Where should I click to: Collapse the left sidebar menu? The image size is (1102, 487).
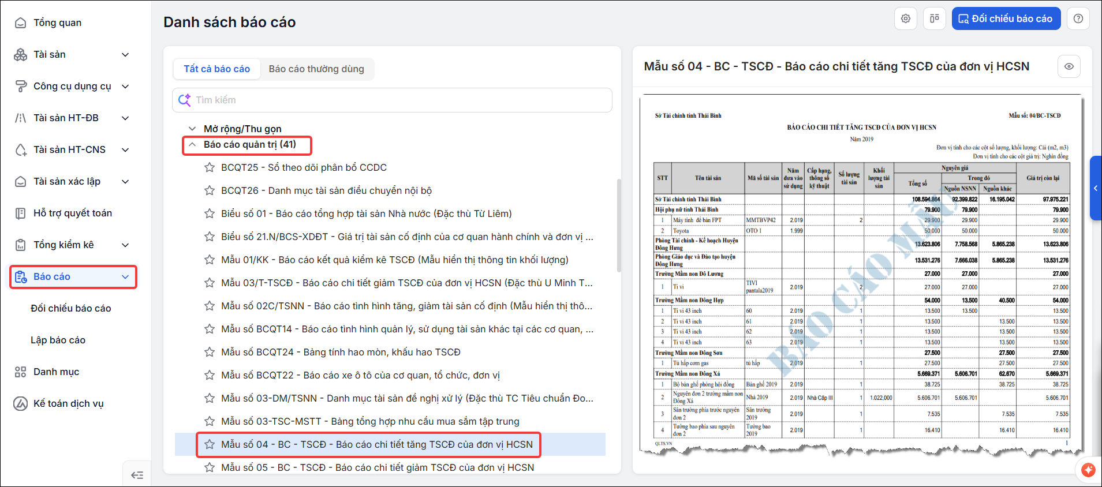point(137,475)
